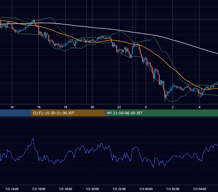The image size is (218, 192).
Task: Click the NY 21:00-06:00 JST session bar
Action: click(161, 113)
